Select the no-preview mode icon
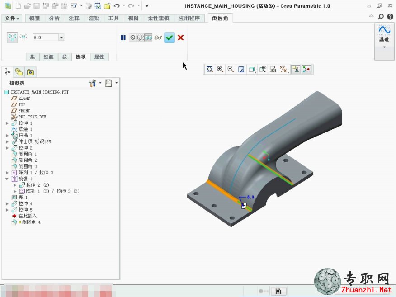The image size is (396, 297). click(132, 38)
